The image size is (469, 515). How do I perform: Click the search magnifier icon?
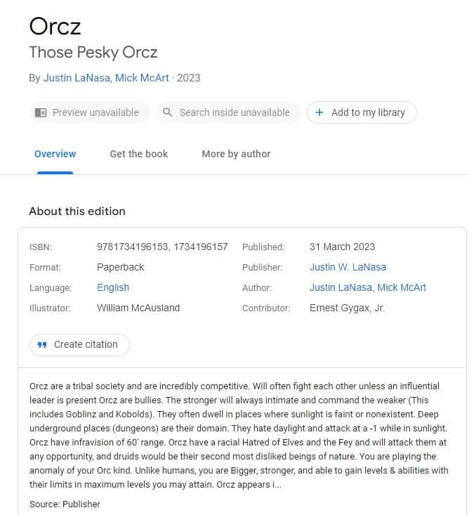168,112
